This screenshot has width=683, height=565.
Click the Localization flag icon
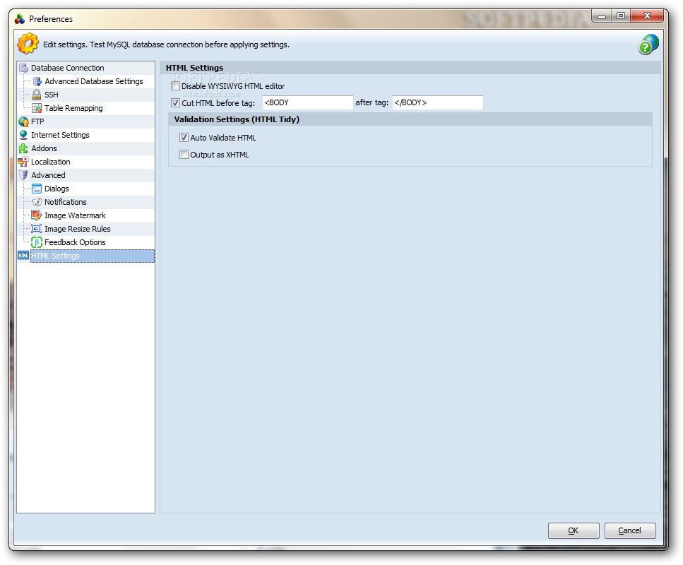pyautogui.click(x=23, y=162)
